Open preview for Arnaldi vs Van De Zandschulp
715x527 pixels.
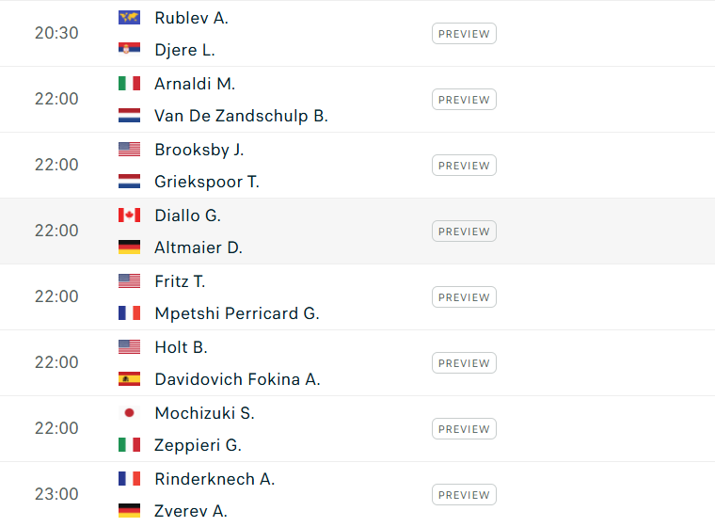464,100
